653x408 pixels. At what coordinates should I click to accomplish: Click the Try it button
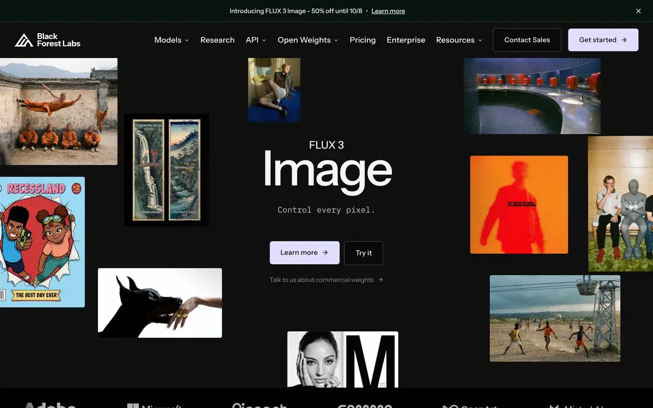(364, 253)
